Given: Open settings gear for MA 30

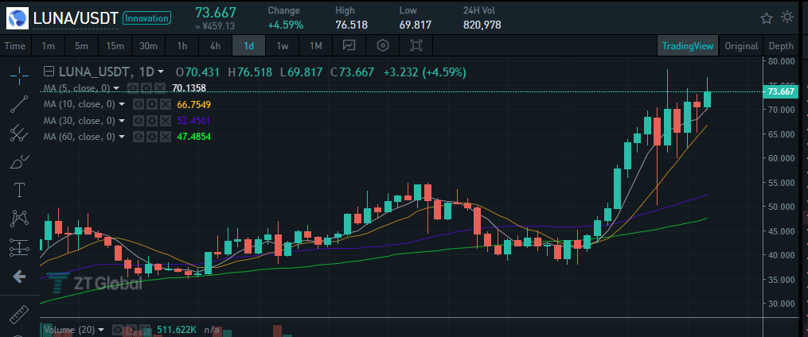Looking at the screenshot, I should click(x=151, y=121).
